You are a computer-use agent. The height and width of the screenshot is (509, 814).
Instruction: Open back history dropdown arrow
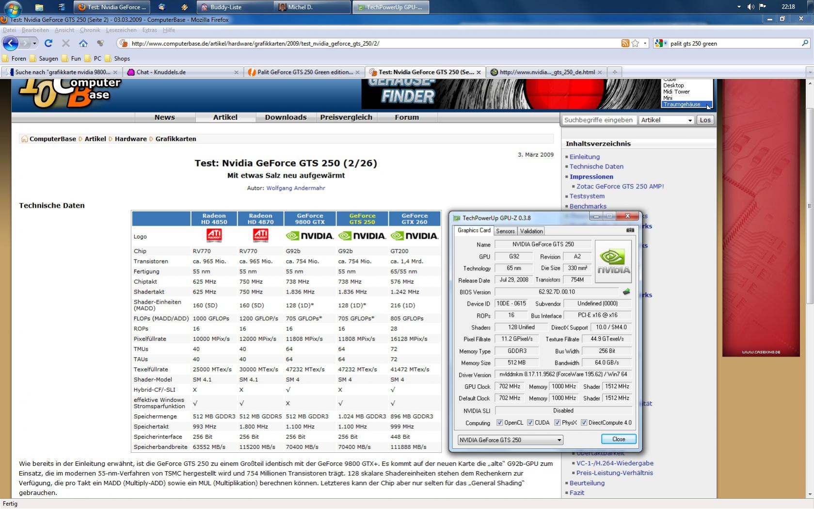34,43
